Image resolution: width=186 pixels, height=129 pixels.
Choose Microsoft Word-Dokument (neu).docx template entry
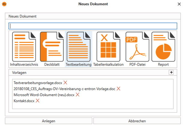coord(44,95)
